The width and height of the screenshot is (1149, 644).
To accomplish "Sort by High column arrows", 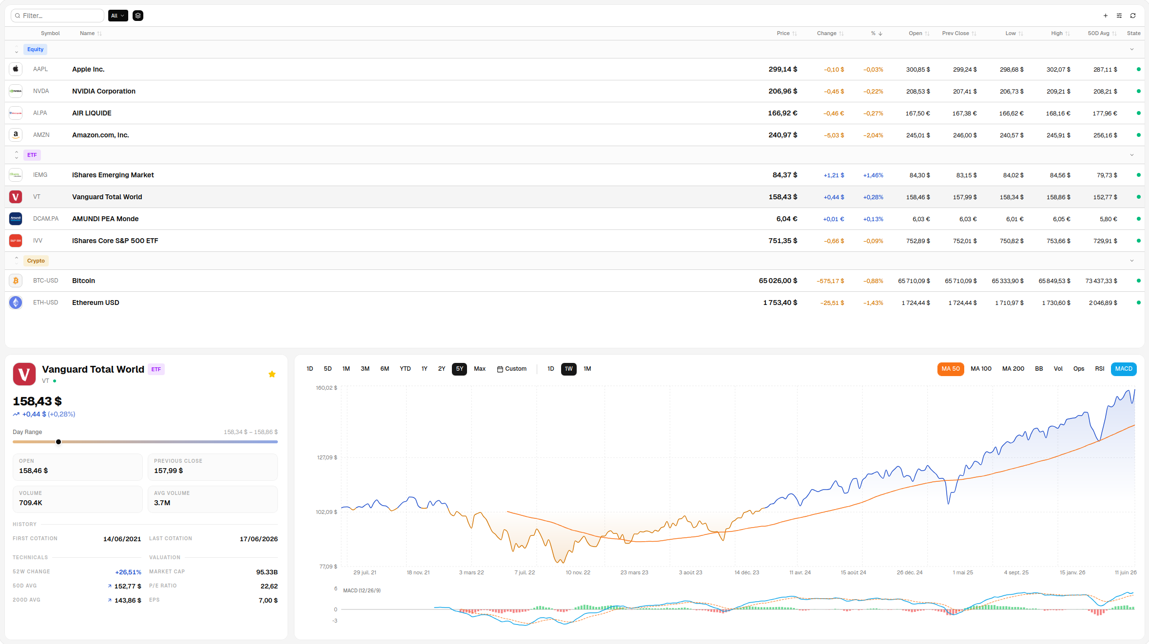I will 1068,34.
